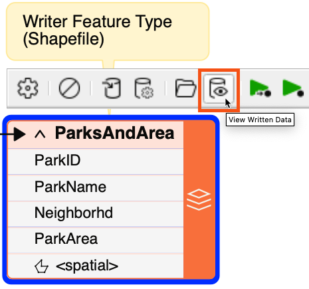Select the Writer Feature Type annotation bubble

tap(108, 31)
